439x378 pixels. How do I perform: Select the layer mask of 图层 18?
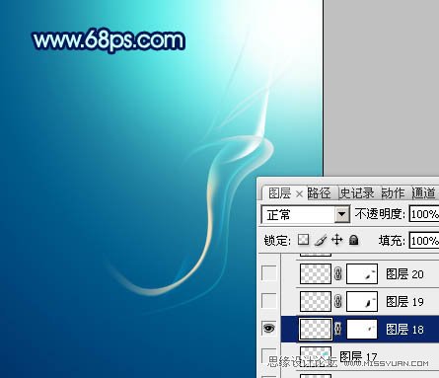tap(362, 329)
